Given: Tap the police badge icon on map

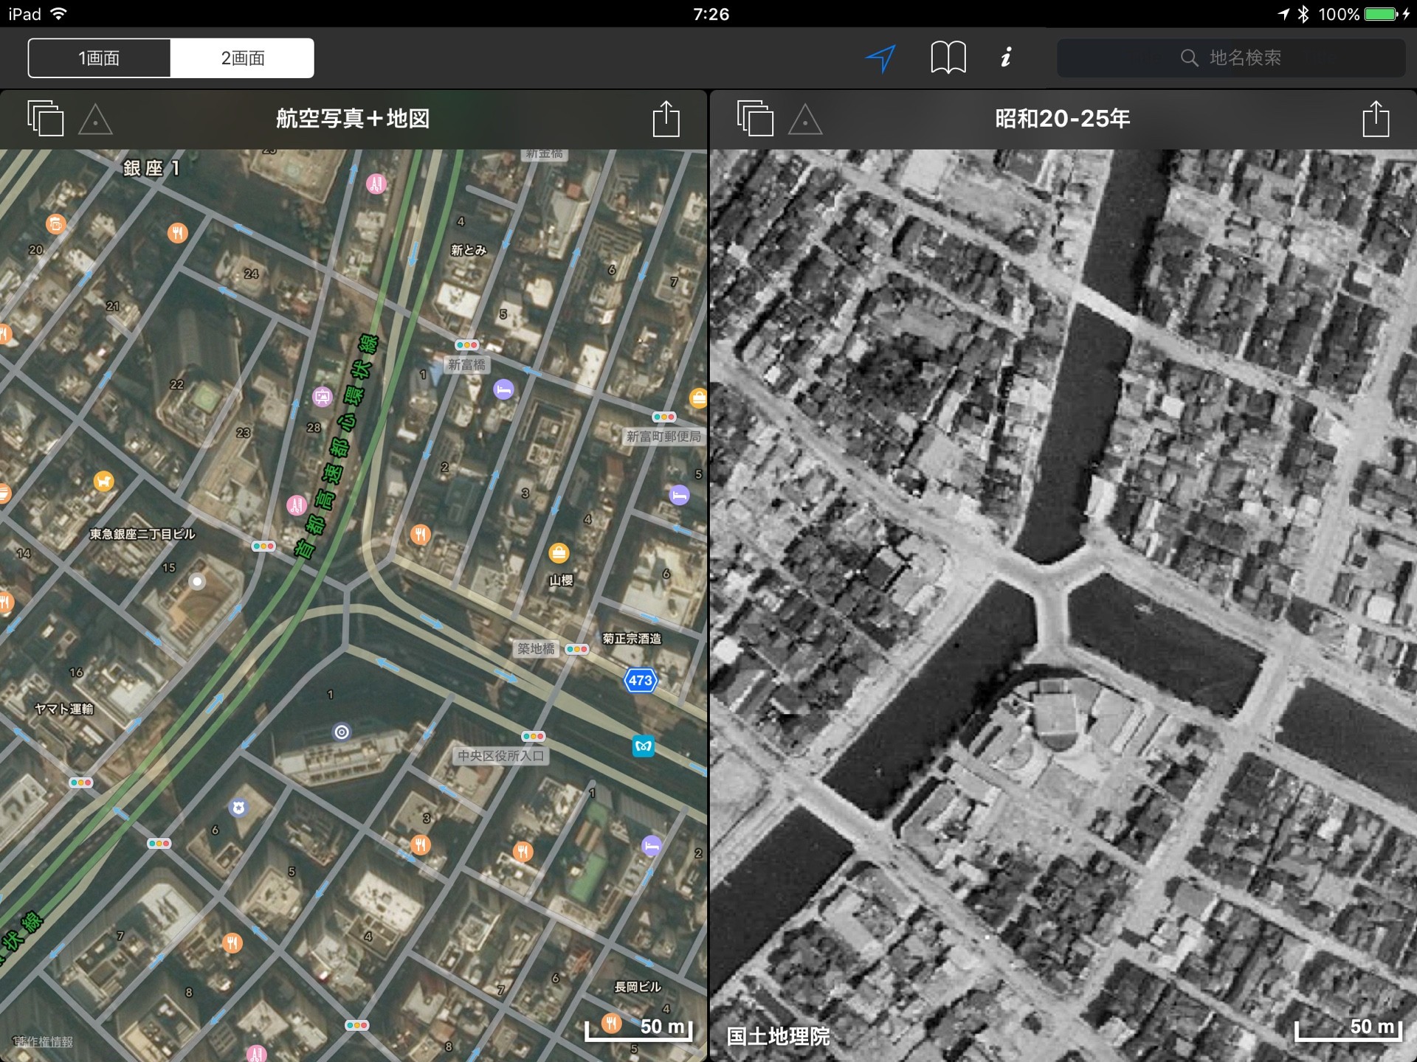Looking at the screenshot, I should tap(238, 808).
